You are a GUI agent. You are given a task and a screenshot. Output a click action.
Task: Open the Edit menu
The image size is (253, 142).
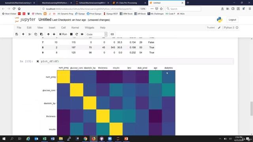tap(29, 28)
